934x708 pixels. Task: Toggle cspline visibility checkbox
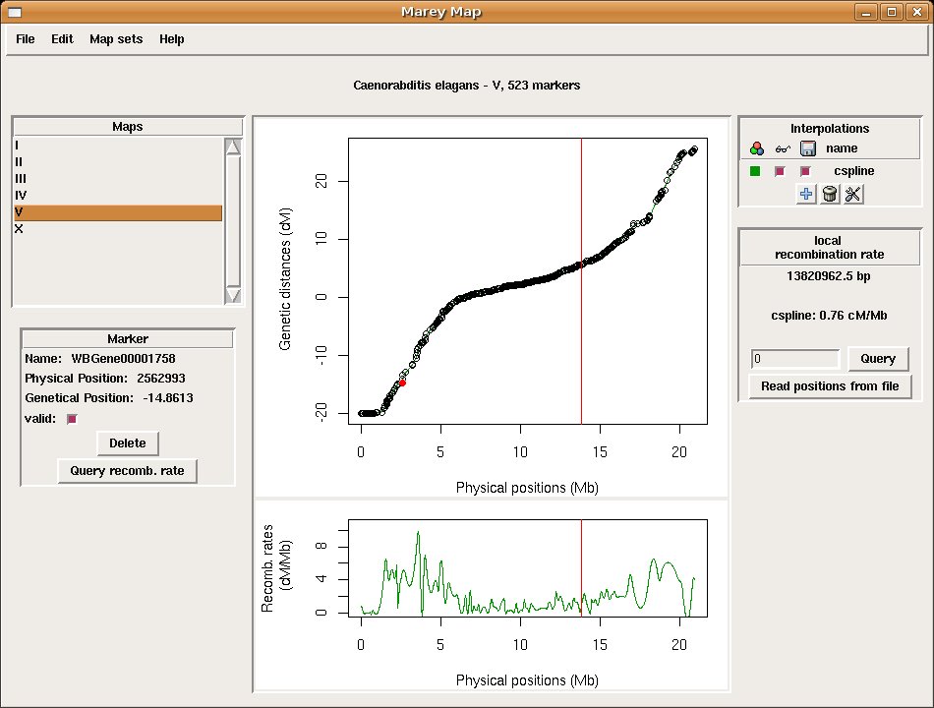(x=780, y=171)
